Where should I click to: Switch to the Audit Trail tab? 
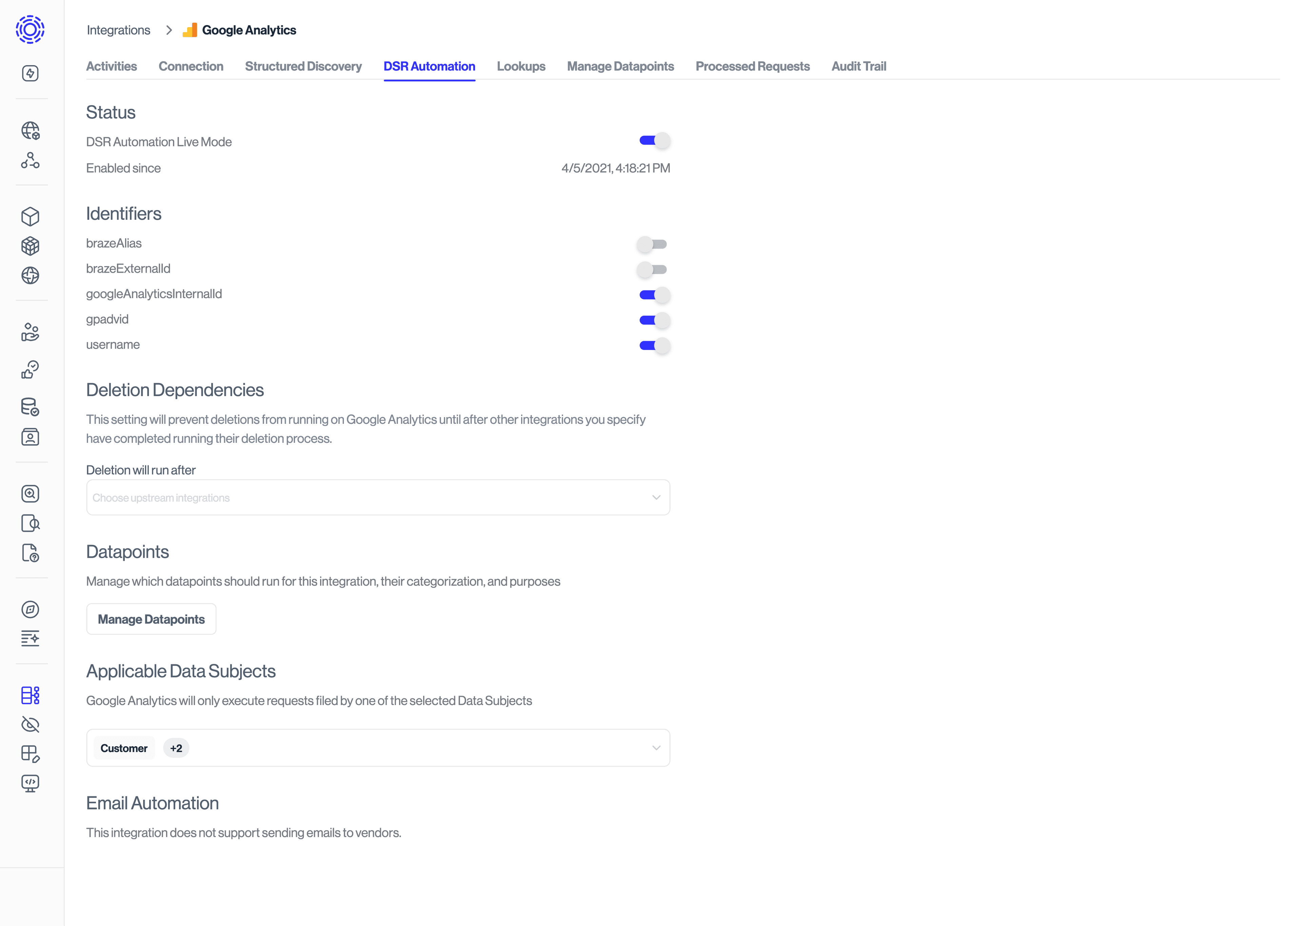859,66
